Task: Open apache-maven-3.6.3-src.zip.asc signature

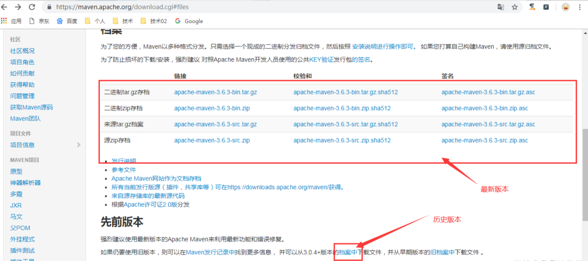Action: (x=484, y=140)
